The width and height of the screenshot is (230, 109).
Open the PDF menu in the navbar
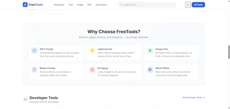[x=89, y=5]
